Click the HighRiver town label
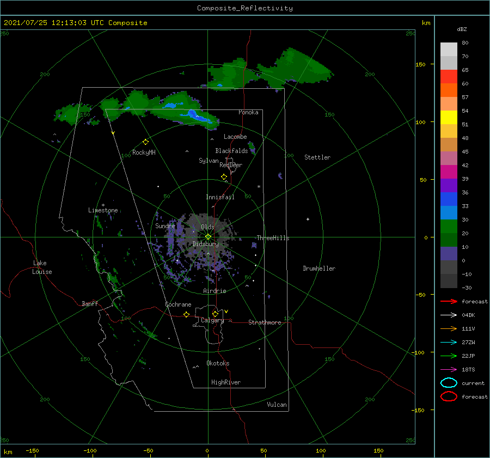 point(226,382)
